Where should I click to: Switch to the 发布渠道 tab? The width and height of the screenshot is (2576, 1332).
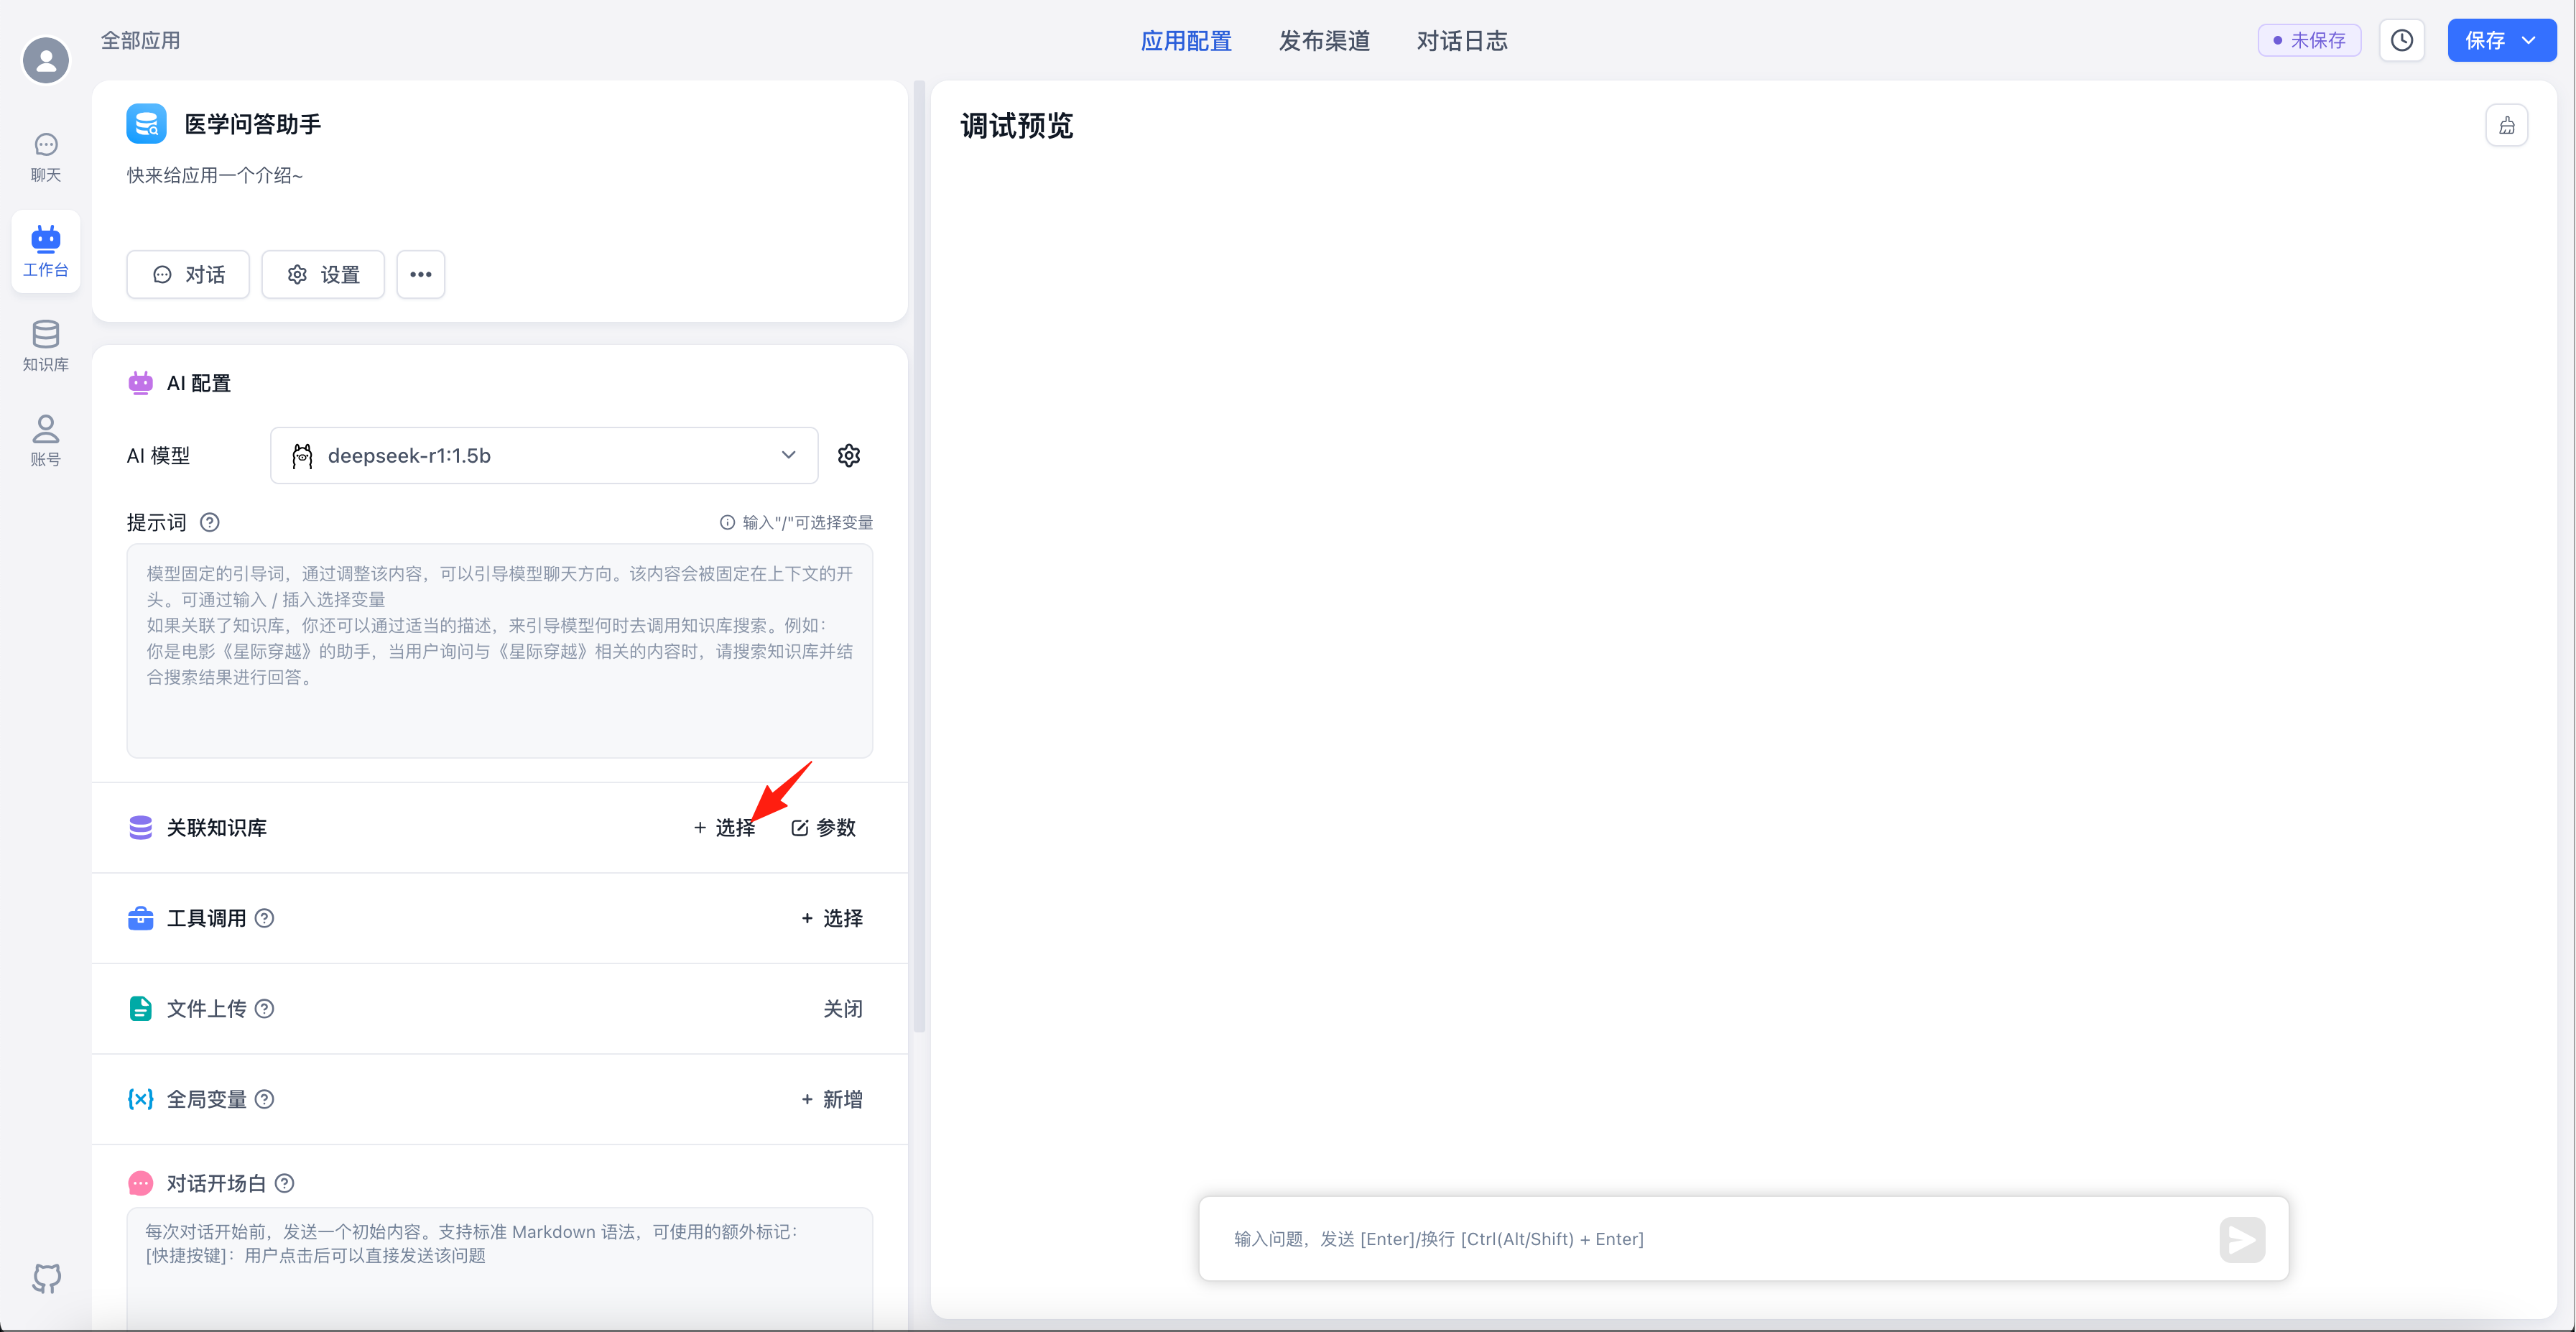[x=1324, y=40]
